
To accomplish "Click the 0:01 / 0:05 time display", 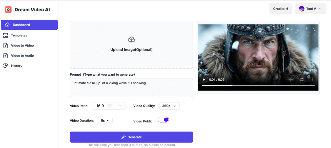I will pos(217,80).
